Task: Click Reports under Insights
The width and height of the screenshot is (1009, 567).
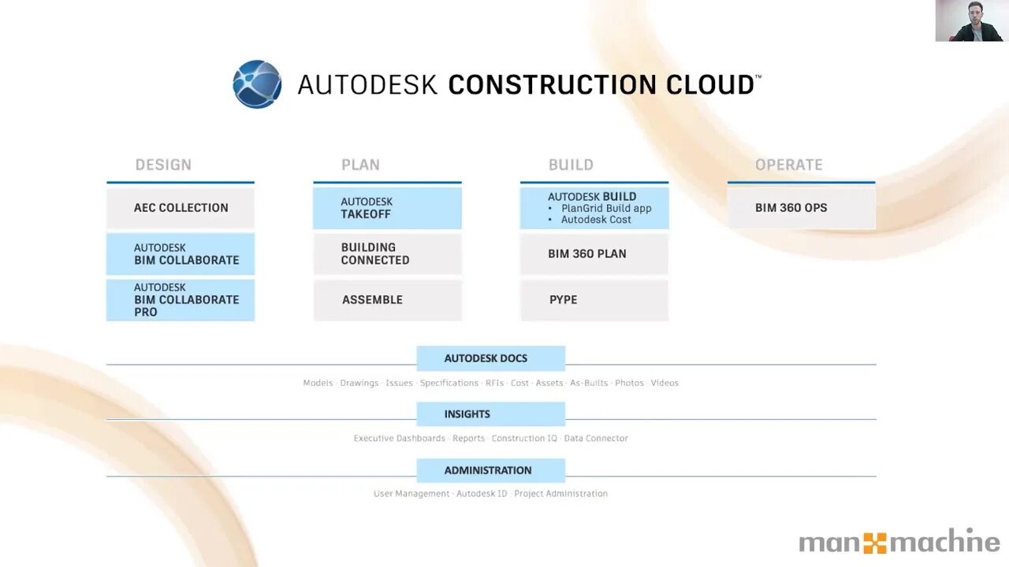Action: click(469, 439)
